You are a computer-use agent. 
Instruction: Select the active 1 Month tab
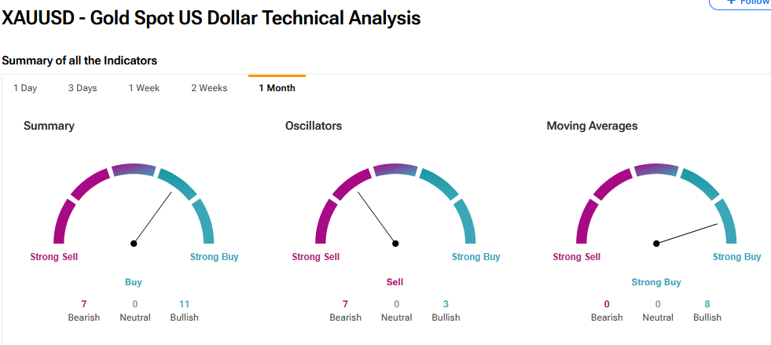tap(277, 88)
